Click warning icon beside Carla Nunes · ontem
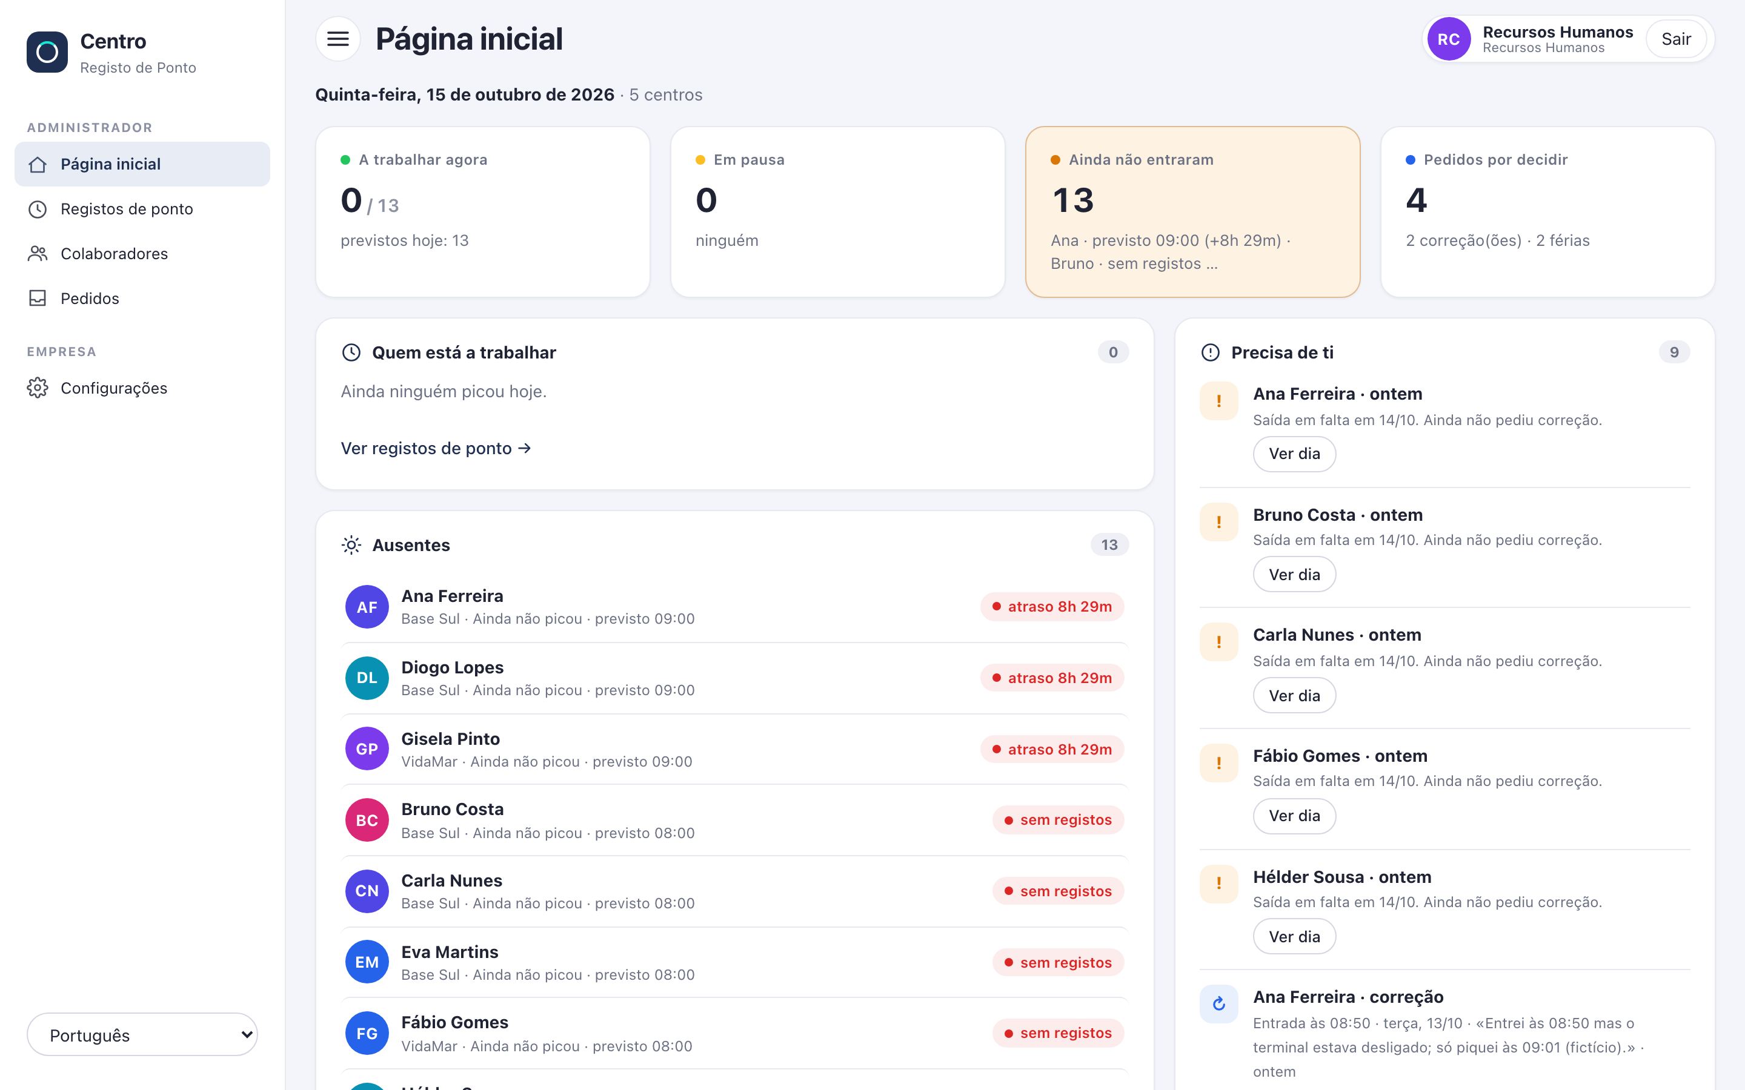 pyautogui.click(x=1219, y=642)
